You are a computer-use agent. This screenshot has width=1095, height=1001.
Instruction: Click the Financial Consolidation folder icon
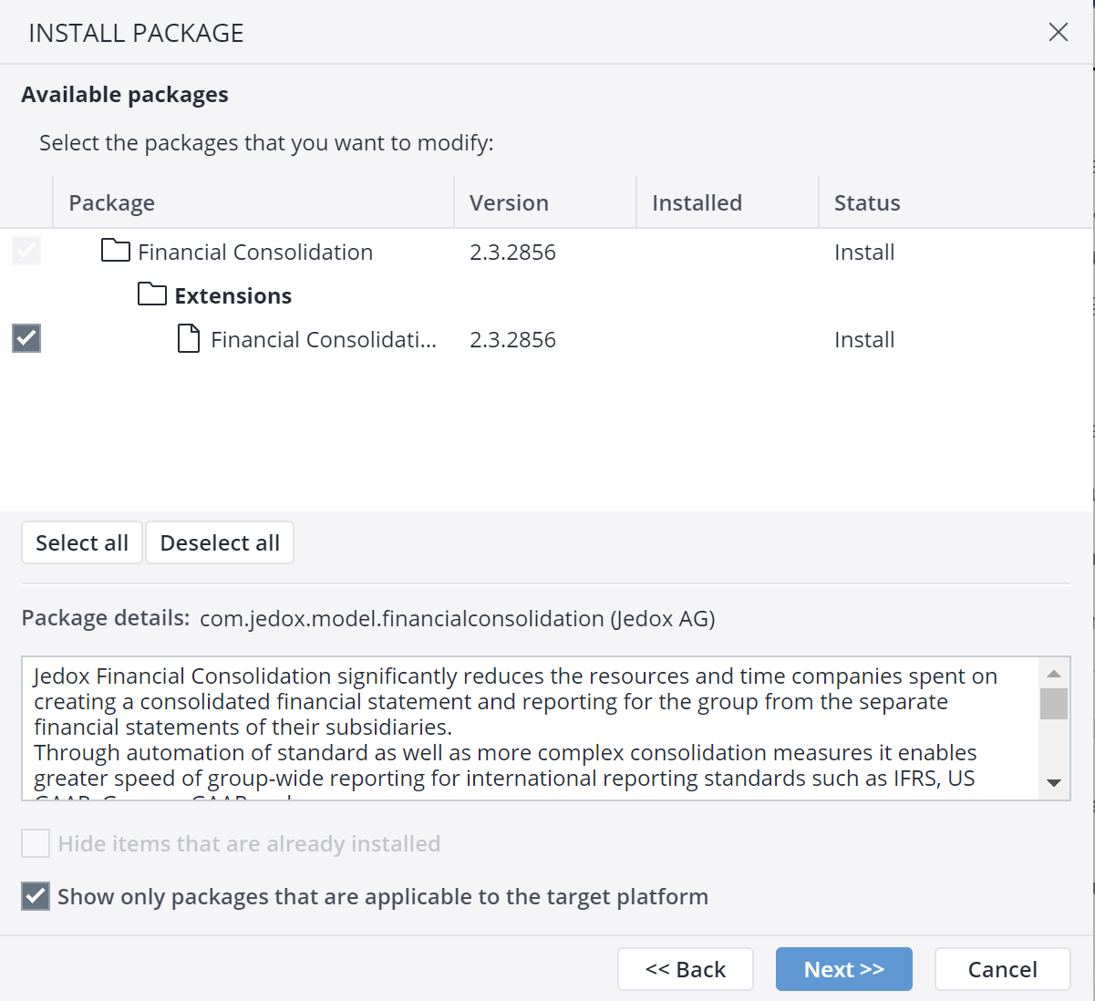pos(116,251)
